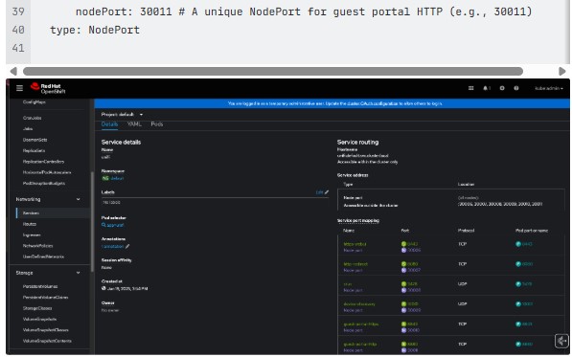Image resolution: width=572 pixels, height=357 pixels.
Task: Click the blue temporary admin user banner
Action: point(332,103)
